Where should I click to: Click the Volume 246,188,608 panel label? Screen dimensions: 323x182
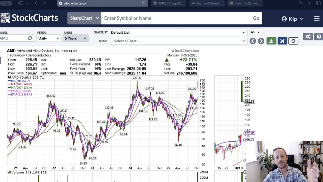click(x=27, y=172)
